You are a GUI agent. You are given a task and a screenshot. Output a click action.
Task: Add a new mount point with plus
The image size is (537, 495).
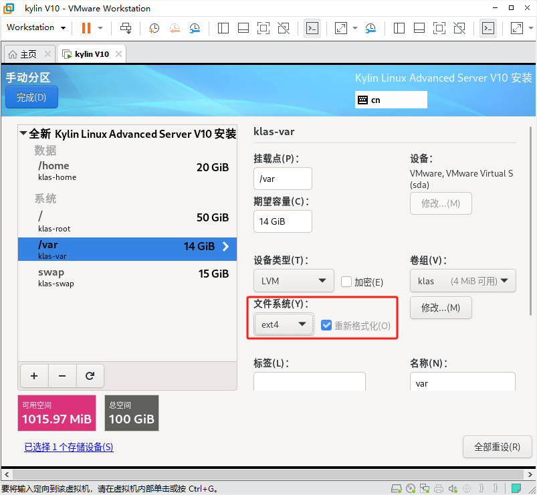coord(34,376)
